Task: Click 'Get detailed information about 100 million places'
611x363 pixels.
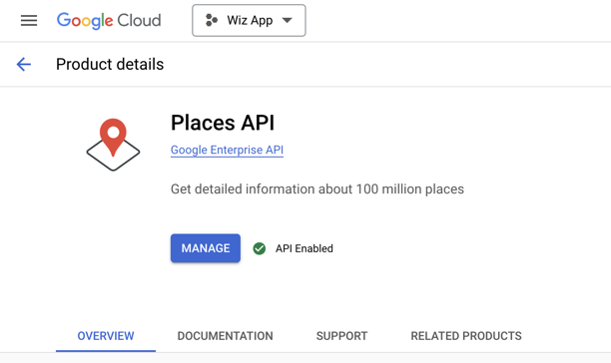Action: tap(317, 189)
